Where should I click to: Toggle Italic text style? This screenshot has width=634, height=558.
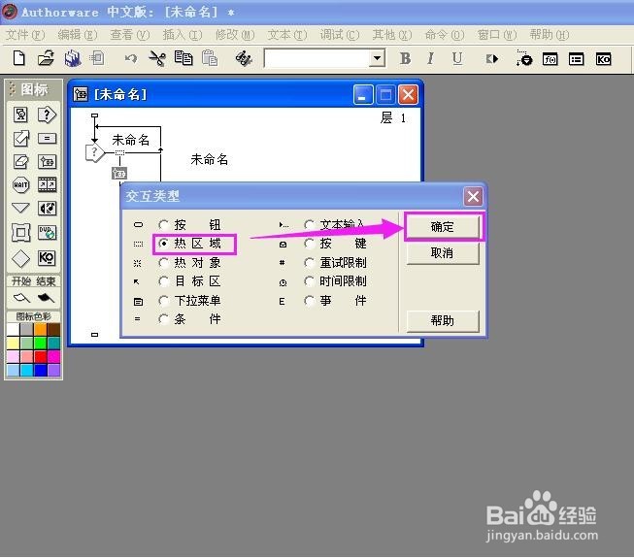point(431,59)
